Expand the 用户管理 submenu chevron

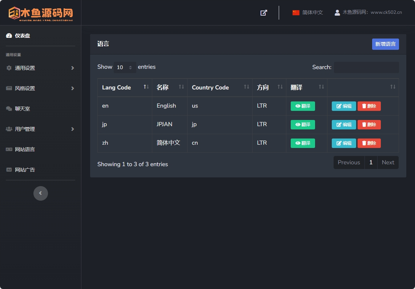[73, 129]
